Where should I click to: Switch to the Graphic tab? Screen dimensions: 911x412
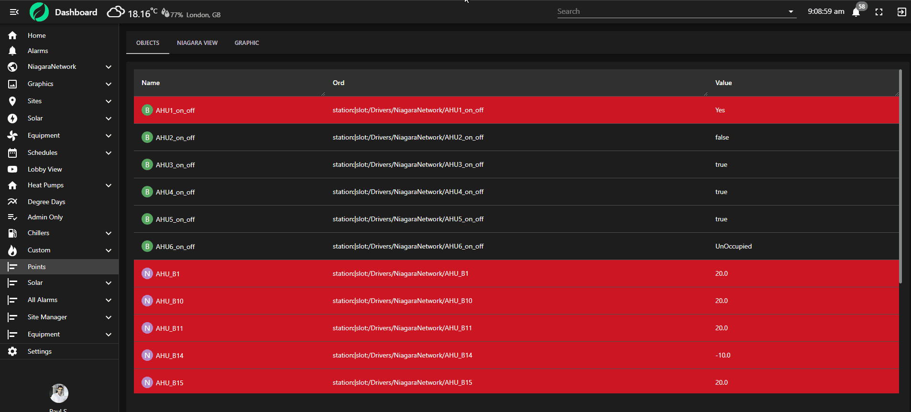pyautogui.click(x=247, y=43)
